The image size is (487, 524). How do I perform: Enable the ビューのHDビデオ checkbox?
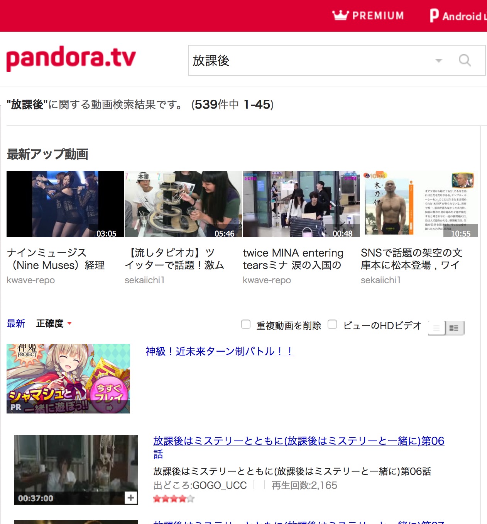coord(332,324)
